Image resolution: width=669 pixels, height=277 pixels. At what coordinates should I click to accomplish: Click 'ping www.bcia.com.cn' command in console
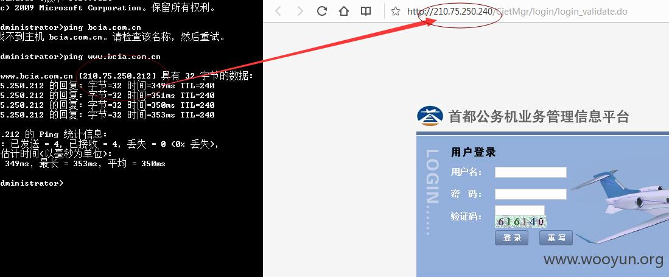point(112,57)
